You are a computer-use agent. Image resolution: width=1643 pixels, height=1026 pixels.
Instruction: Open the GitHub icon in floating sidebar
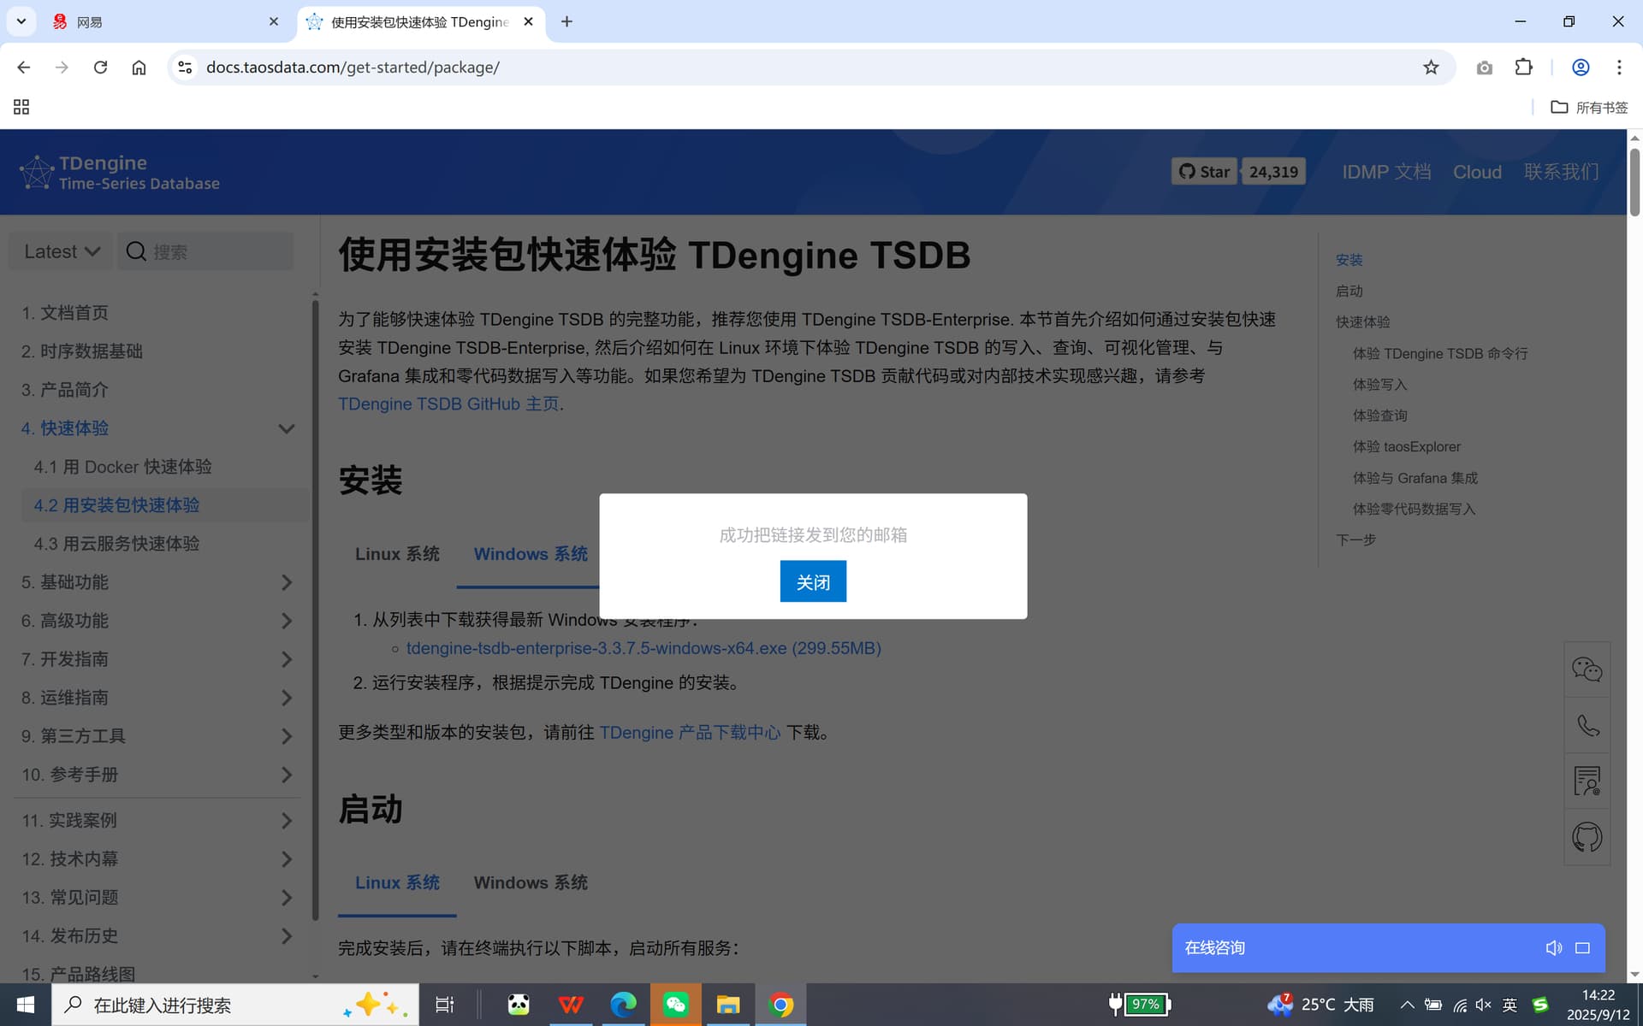coord(1587,837)
